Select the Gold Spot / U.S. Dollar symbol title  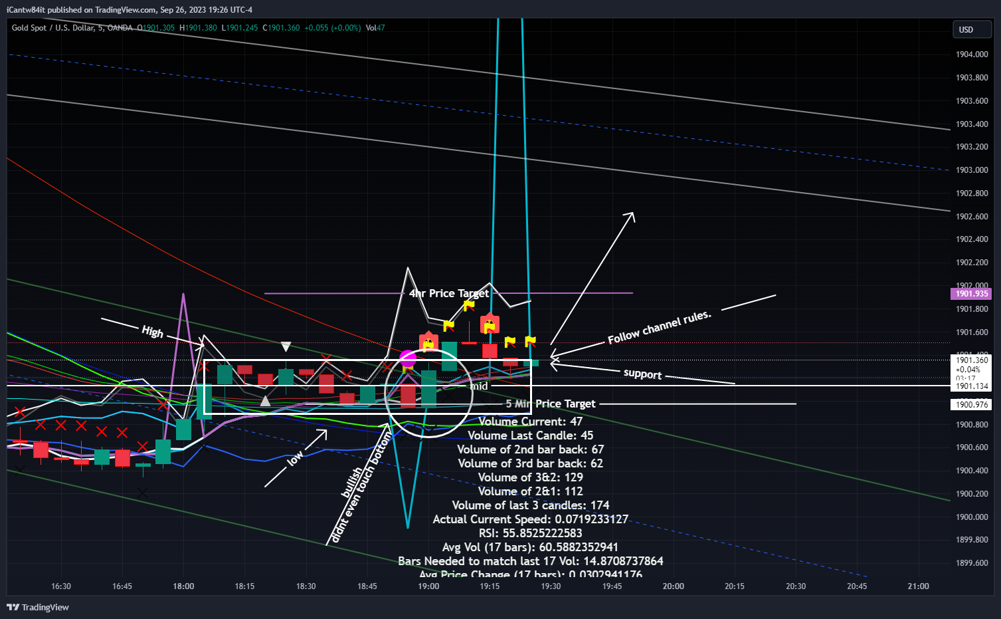click(72, 28)
